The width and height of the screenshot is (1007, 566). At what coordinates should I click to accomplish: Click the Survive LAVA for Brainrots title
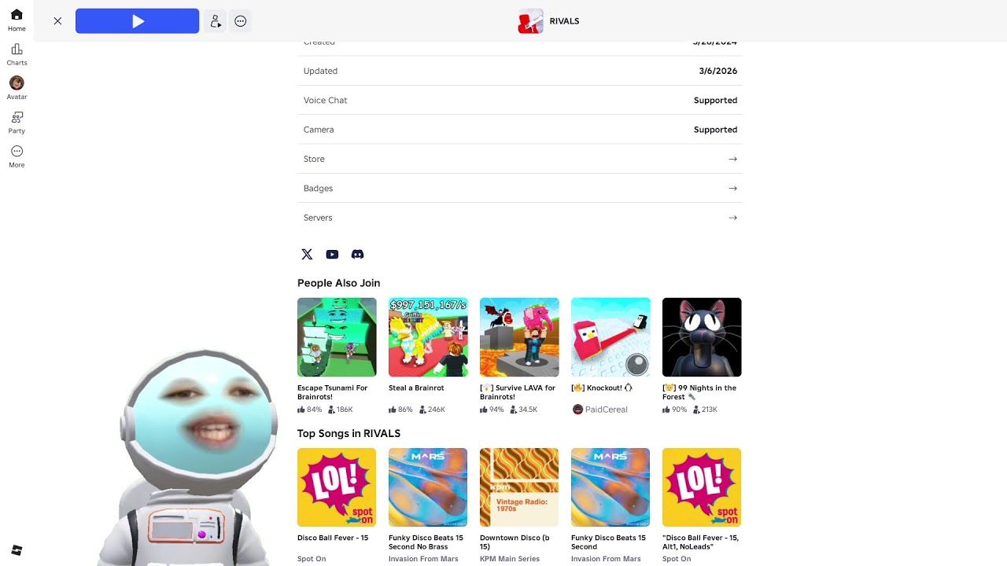click(x=518, y=392)
